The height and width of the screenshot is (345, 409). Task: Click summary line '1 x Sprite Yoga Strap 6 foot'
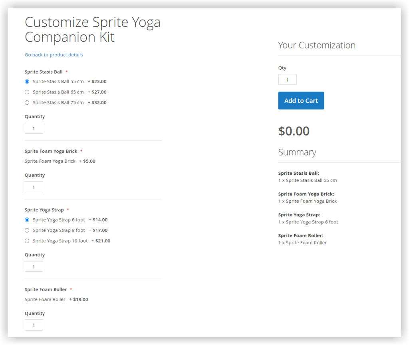pyautogui.click(x=308, y=222)
